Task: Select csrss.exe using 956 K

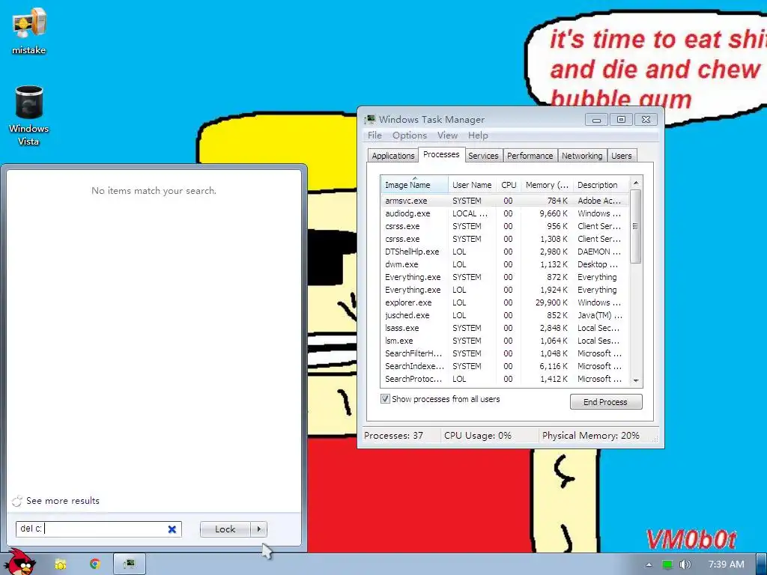Action: (x=506, y=226)
